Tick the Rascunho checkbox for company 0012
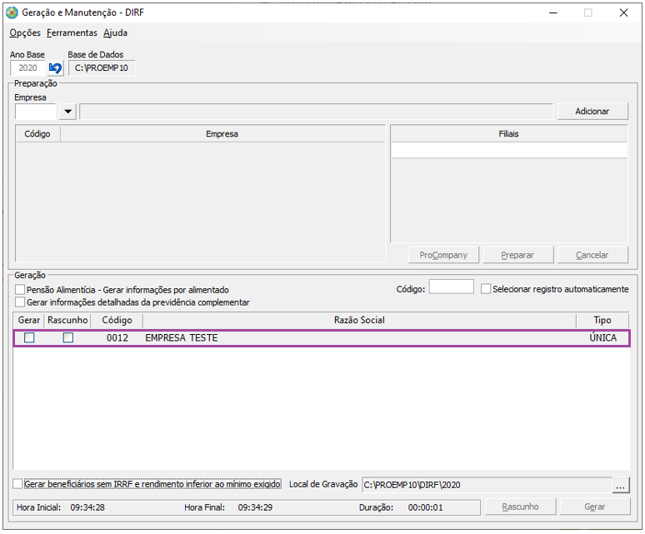Image resolution: width=645 pixels, height=534 pixels. point(68,338)
